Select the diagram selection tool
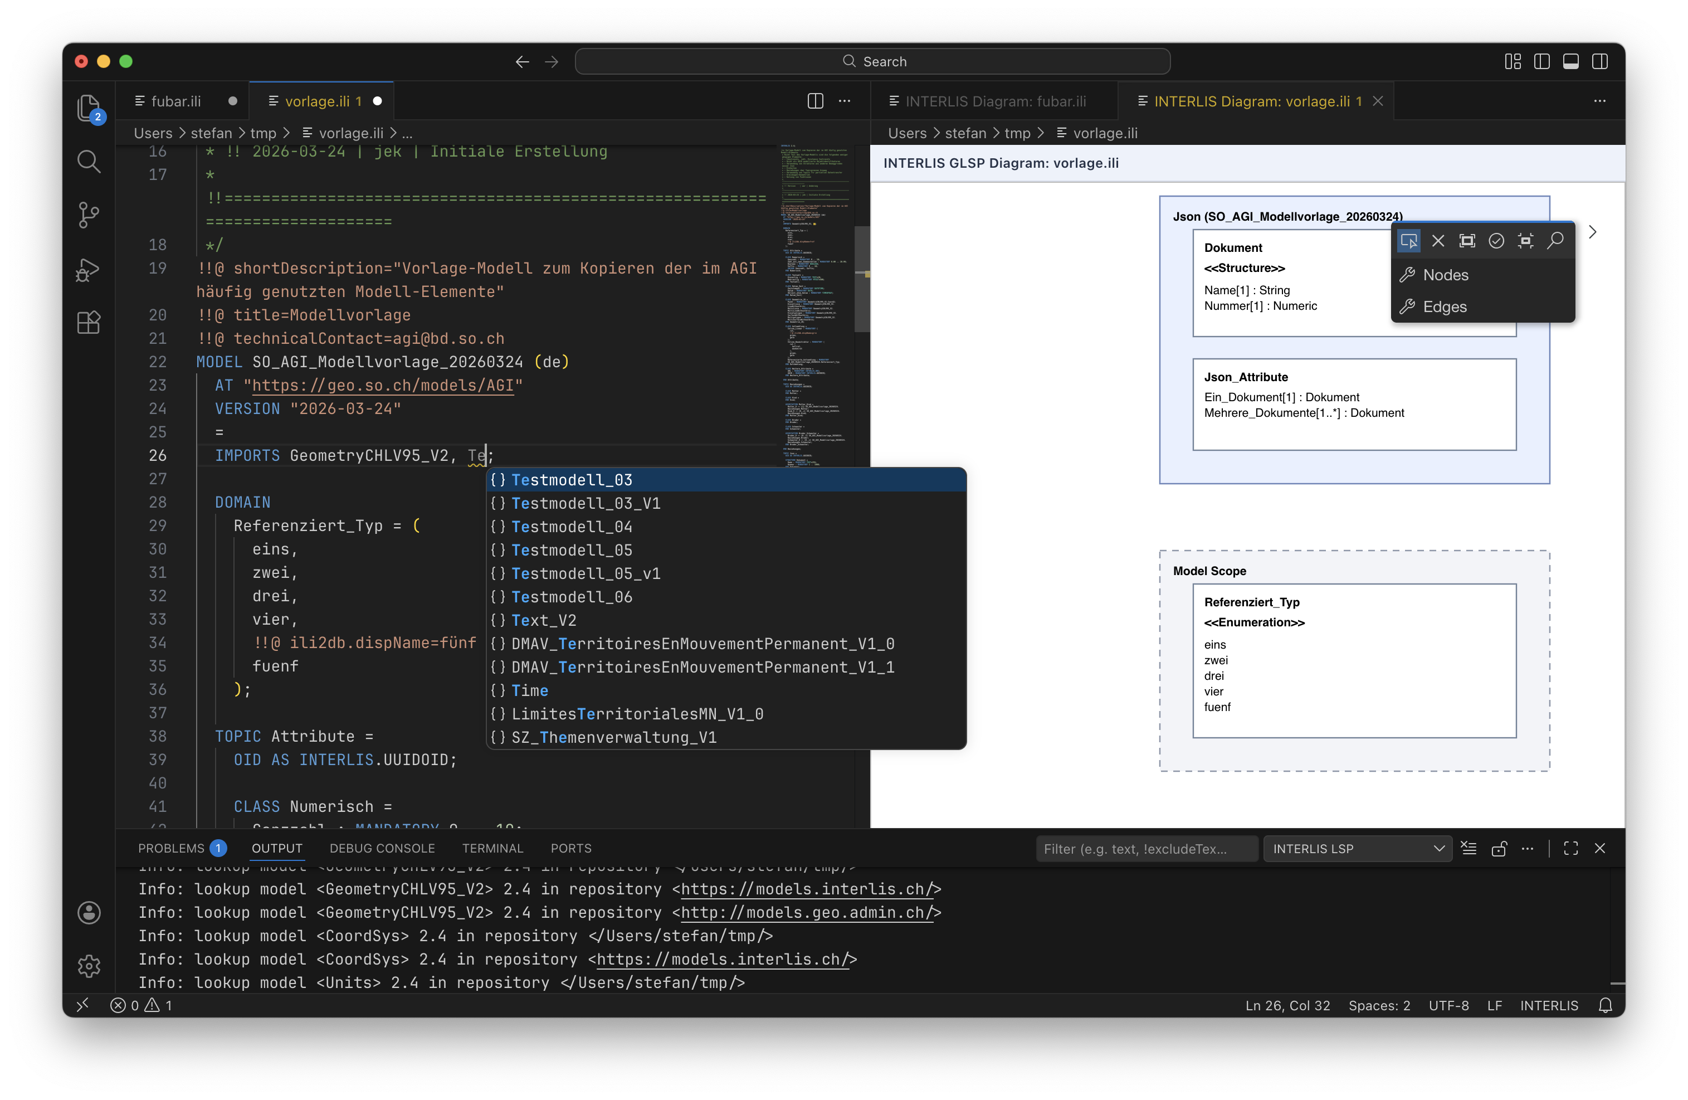Viewport: 1688px width, 1100px height. point(1408,241)
